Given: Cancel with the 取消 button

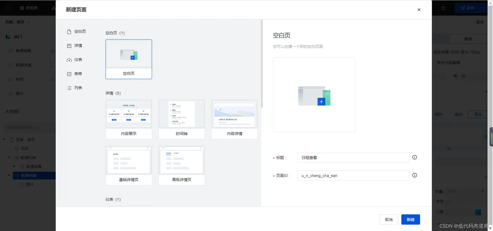Looking at the screenshot, I should click(389, 219).
